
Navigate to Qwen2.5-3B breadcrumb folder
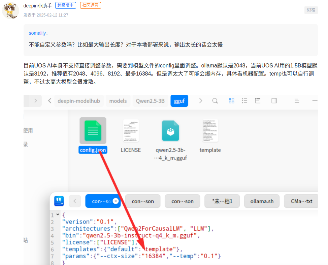point(150,101)
